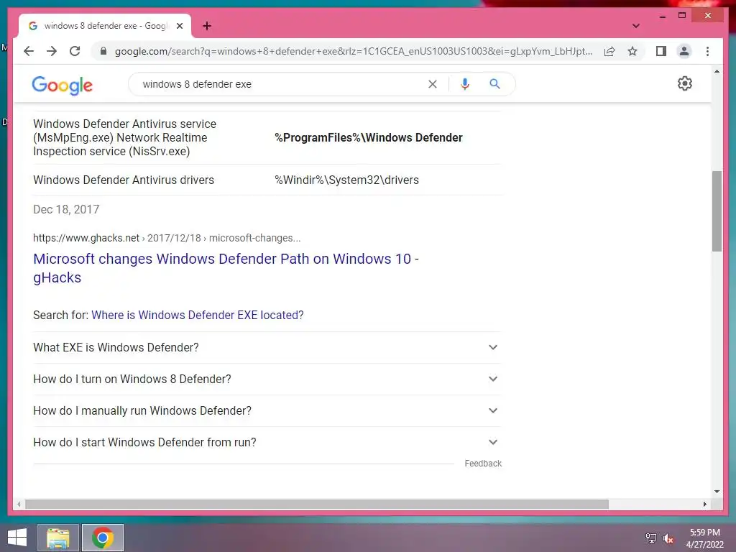The width and height of the screenshot is (736, 552).
Task: Click the scroll left arrow
Action: click(x=18, y=504)
